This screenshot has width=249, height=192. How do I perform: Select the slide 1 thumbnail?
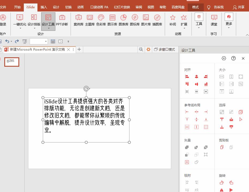tap(12, 62)
